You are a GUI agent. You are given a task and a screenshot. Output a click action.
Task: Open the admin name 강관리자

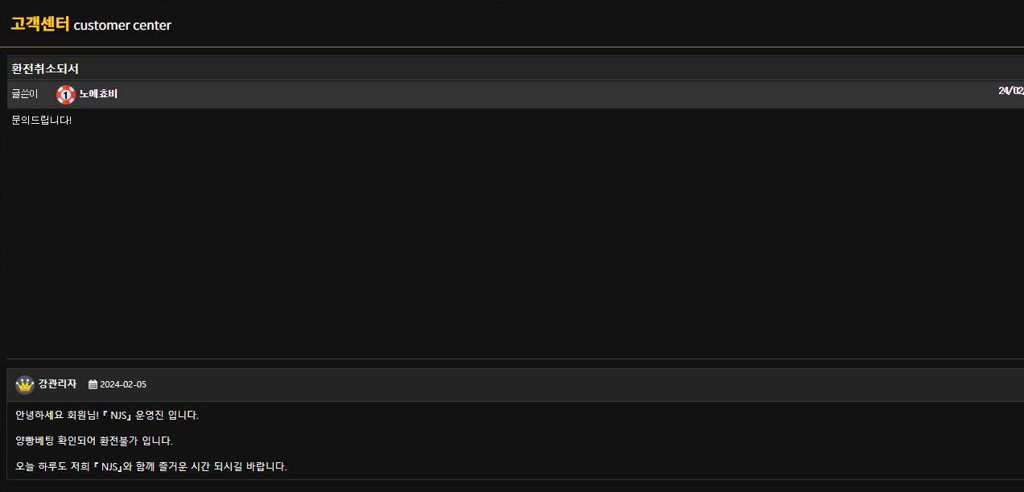57,384
